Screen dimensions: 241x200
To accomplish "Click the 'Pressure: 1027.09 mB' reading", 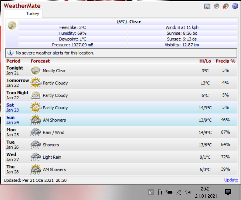I will pyautogui.click(x=73, y=45).
